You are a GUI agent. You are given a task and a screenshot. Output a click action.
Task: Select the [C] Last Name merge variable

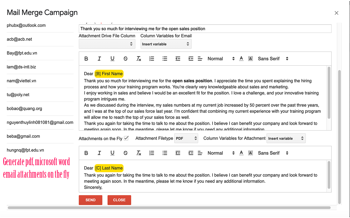tap(109, 168)
